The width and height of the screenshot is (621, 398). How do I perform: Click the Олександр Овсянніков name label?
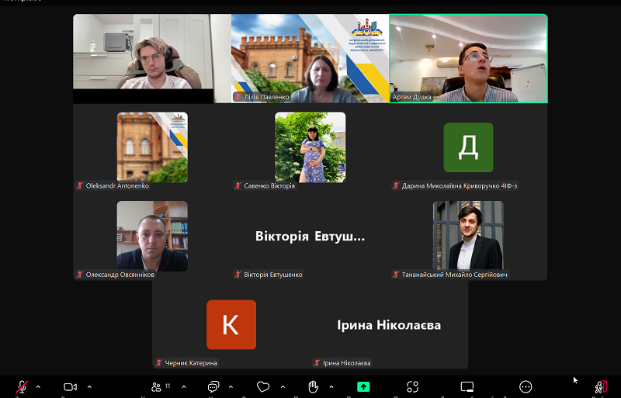pos(120,275)
